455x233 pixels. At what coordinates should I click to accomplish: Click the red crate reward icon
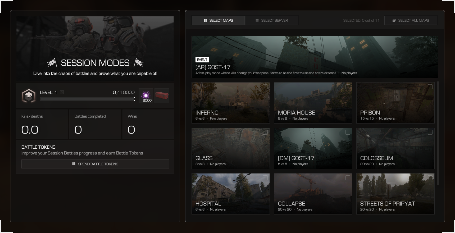tap(162, 95)
